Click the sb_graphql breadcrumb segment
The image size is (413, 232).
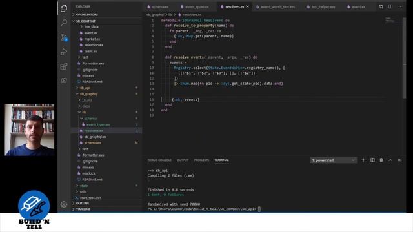pos(155,15)
